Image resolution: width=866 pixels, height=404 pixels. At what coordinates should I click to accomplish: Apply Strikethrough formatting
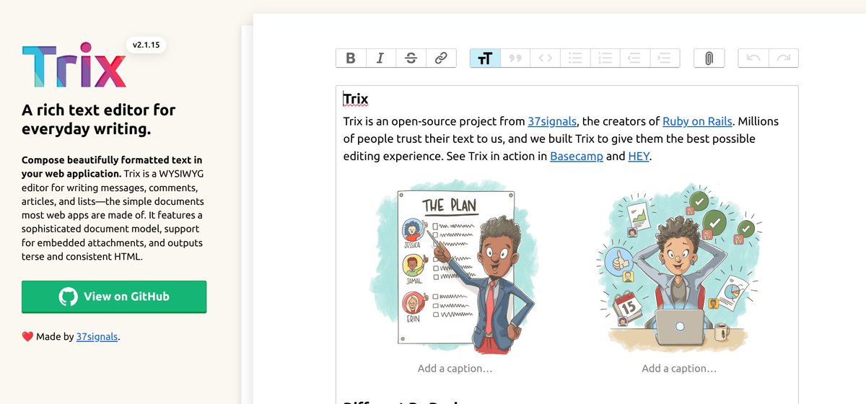(x=411, y=58)
